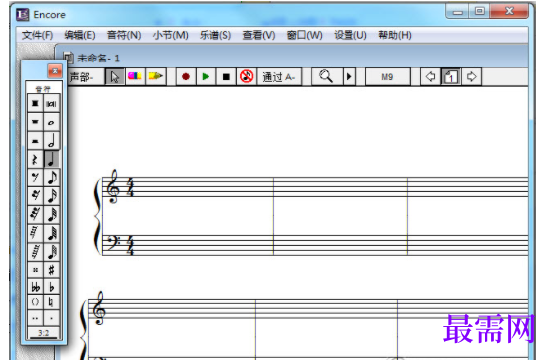Image resolution: width=554 pixels, height=360 pixels.
Task: Close the notes palette
Action: click(55, 71)
